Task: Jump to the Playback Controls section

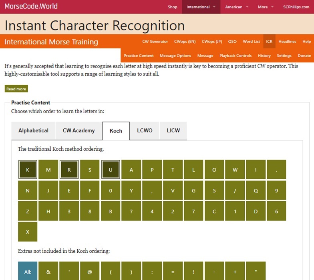Action: point(235,56)
